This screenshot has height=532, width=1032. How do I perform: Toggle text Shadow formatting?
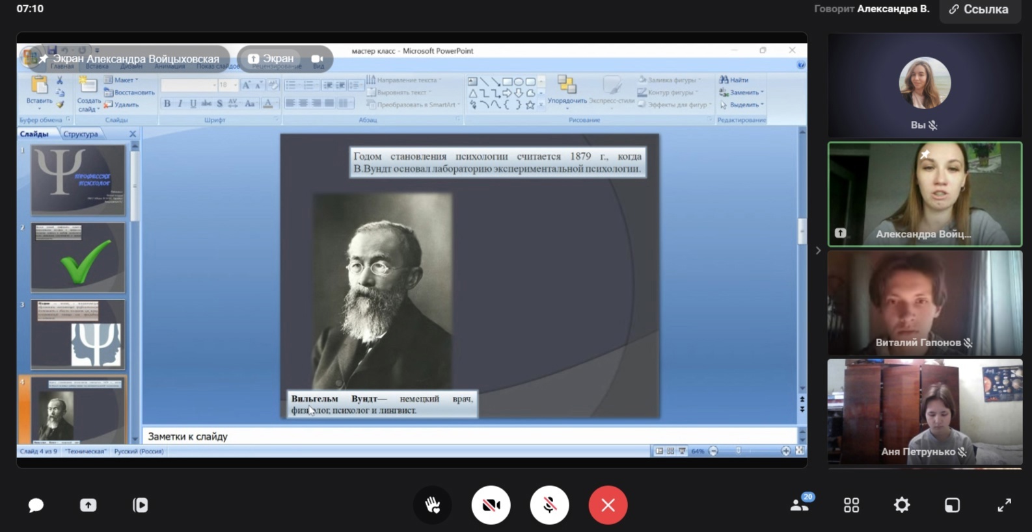219,104
